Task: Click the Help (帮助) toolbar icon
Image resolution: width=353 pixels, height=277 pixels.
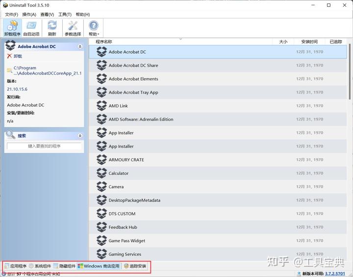Action: [93, 28]
